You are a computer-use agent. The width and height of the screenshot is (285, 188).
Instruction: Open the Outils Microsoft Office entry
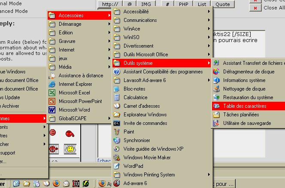[161, 55]
